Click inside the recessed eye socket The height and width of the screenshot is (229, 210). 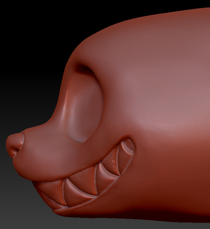(85, 104)
